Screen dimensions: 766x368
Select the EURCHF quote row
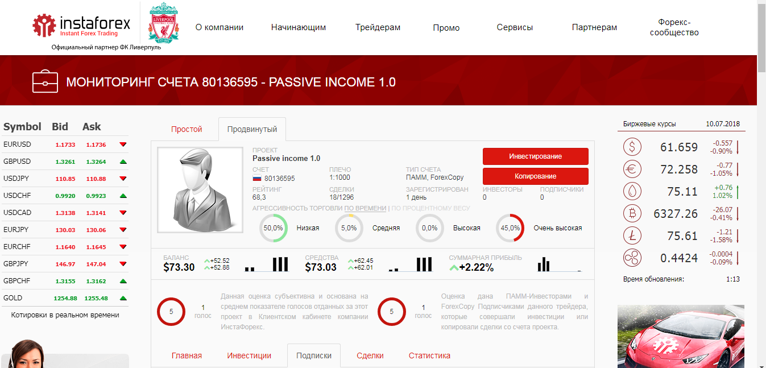[x=65, y=247]
